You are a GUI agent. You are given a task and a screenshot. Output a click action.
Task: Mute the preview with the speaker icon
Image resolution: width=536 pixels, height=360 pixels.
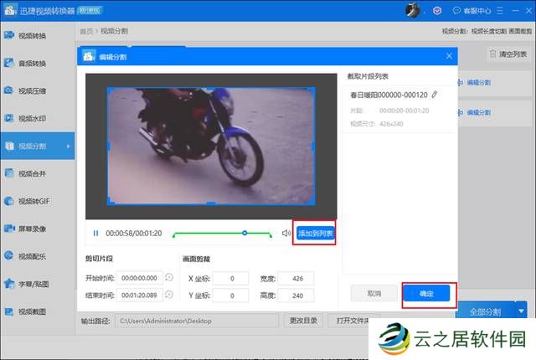(286, 233)
